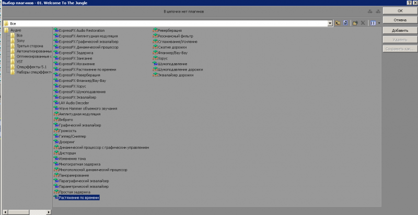Choose Wave Hammer объемного звучания plugin

(88, 109)
